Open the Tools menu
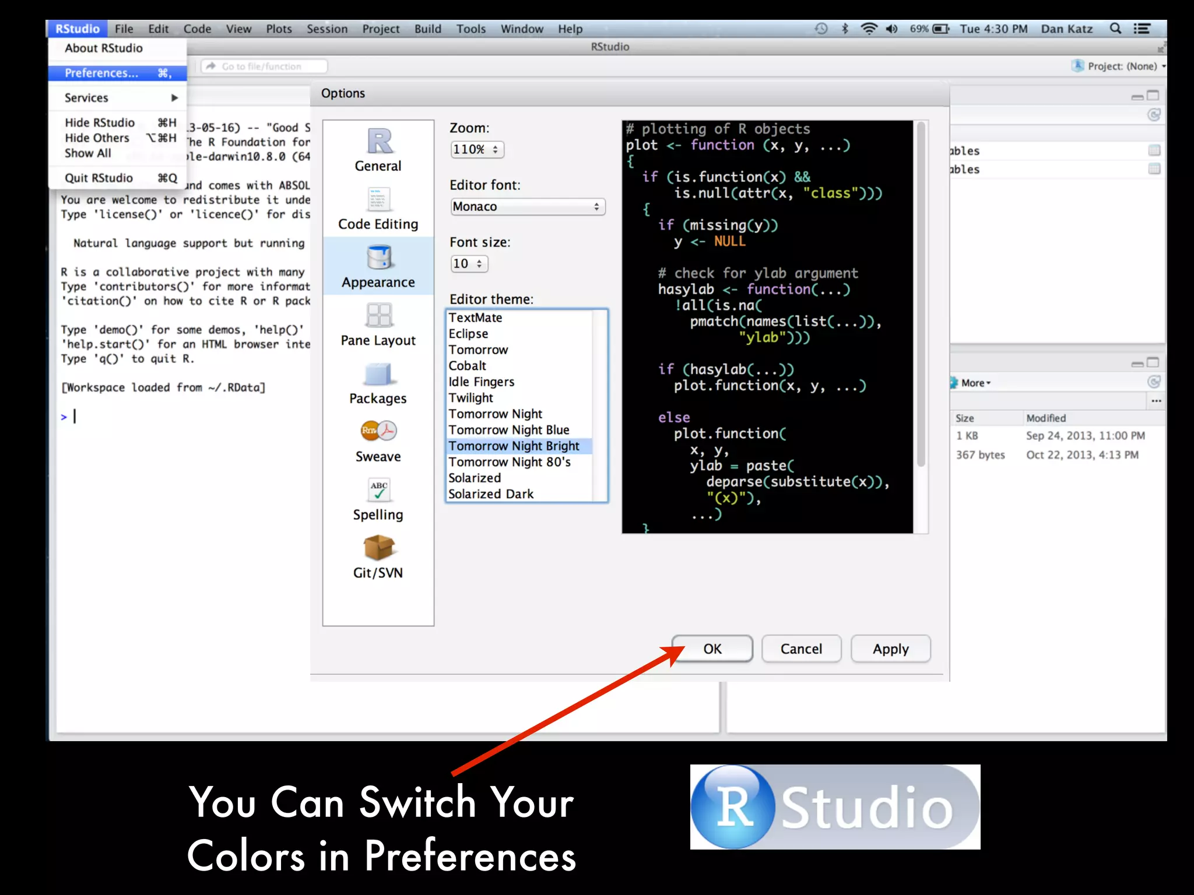This screenshot has width=1194, height=895. tap(470, 29)
